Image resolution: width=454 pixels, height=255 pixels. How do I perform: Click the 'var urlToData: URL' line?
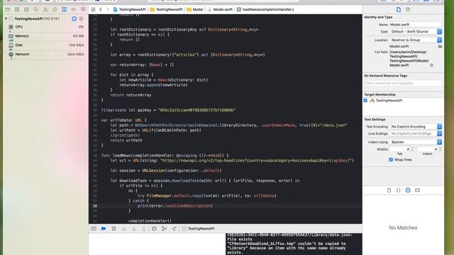click(x=123, y=120)
